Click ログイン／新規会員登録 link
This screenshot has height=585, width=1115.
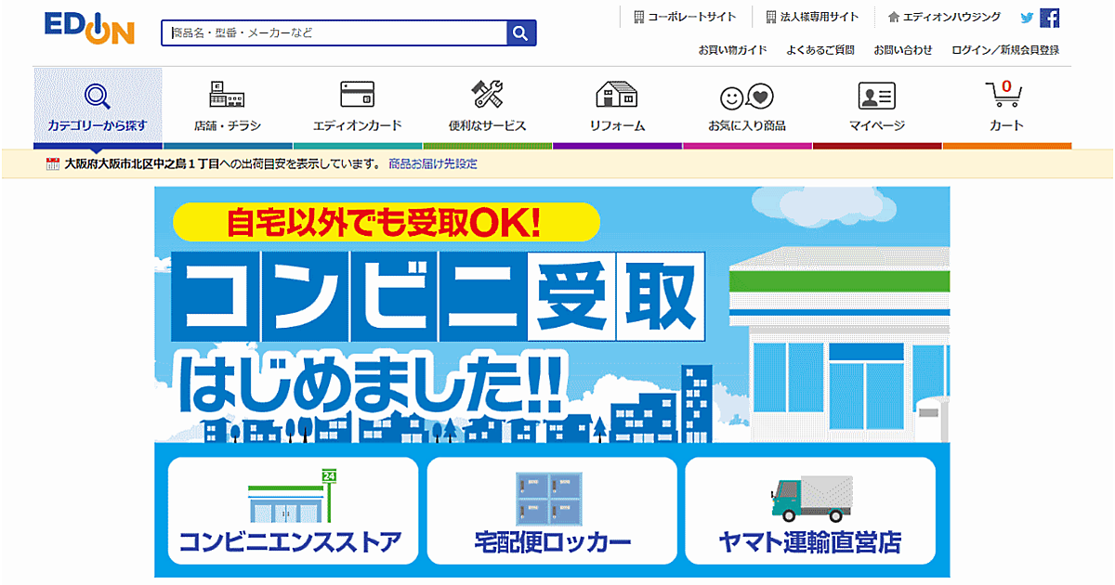point(1005,50)
